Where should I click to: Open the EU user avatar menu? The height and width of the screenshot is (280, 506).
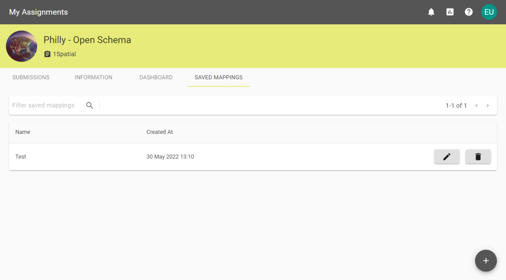(489, 12)
